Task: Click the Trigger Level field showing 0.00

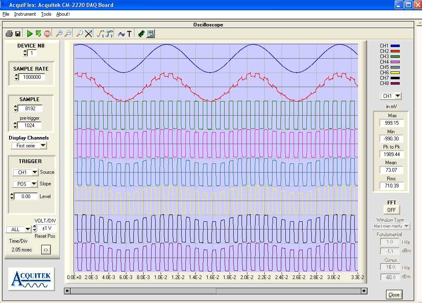Action: [x=26, y=196]
